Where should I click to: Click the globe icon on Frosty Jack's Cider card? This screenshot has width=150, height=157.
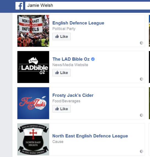(141, 115)
